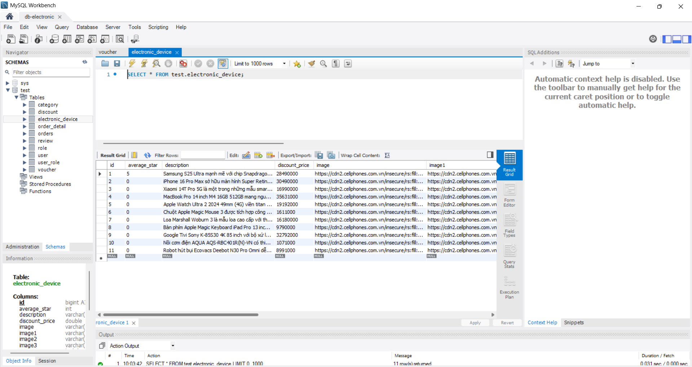The width and height of the screenshot is (692, 367).
Task: Open find panel magnifier icon
Action: (x=323, y=63)
